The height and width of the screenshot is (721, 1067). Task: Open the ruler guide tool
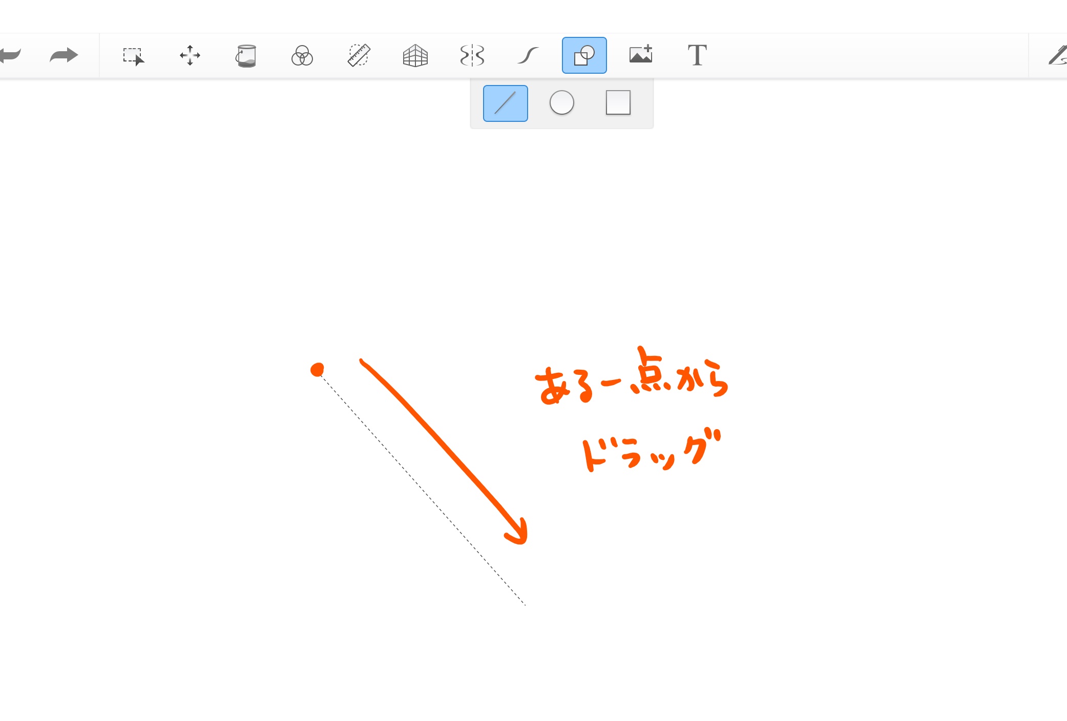click(x=359, y=55)
